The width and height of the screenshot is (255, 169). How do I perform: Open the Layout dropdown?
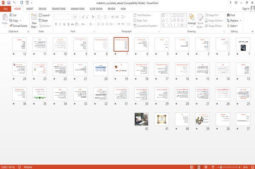[45, 15]
